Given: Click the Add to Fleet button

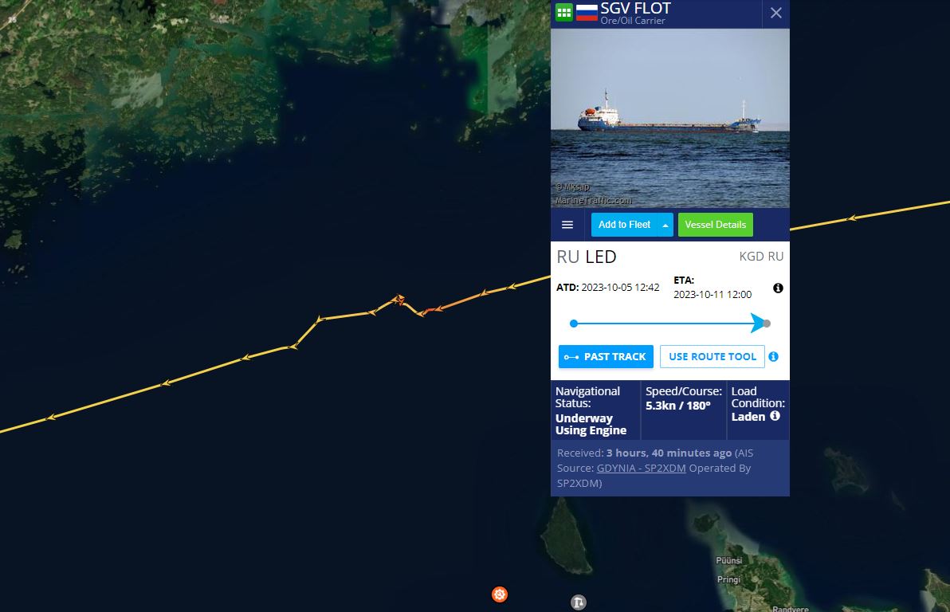Looking at the screenshot, I should pyautogui.click(x=625, y=225).
